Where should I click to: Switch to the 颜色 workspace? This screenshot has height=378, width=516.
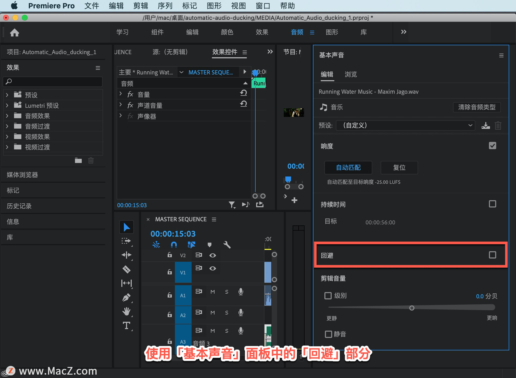pyautogui.click(x=227, y=32)
